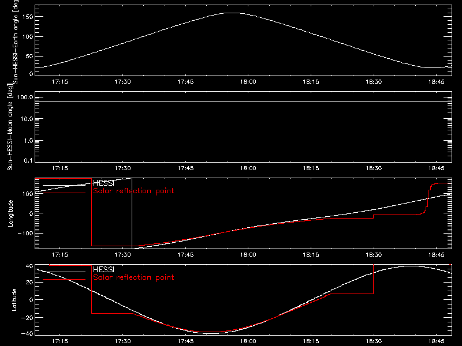Click the 18:30 tick label under Earth angle plot
Screen dimensions: 462x346
(x=374, y=82)
